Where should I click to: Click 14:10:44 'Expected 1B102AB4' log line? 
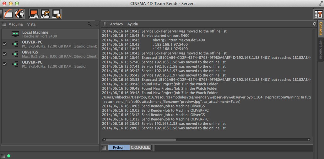point(207,58)
